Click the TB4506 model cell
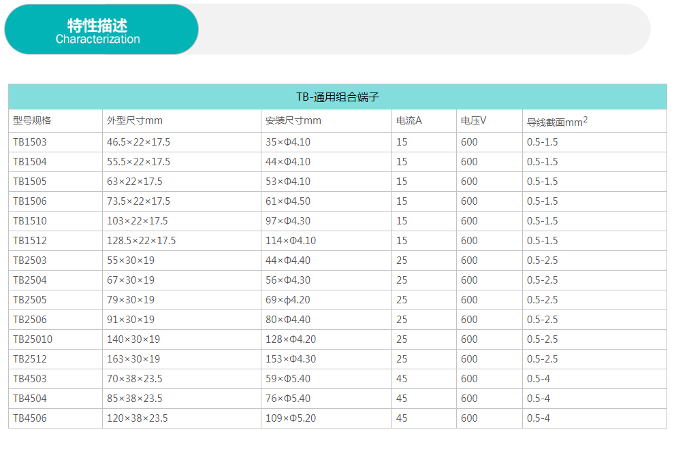Viewport: 674px width, 453px height. coord(30,418)
